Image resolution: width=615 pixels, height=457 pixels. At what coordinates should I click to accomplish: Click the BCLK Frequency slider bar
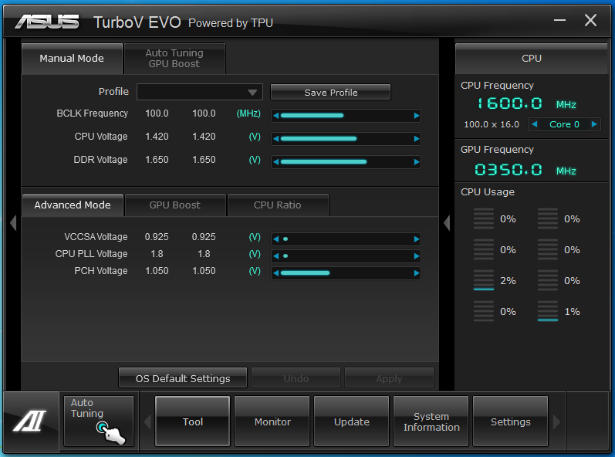coord(346,116)
